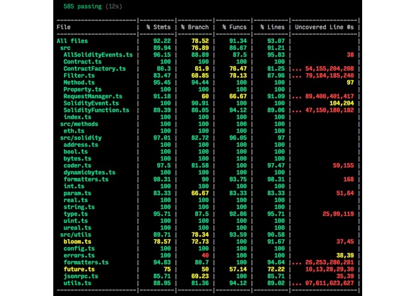Screen dimensions: 416x296
Task: Select the 'utils.ts' file name
Action: (x=77, y=283)
